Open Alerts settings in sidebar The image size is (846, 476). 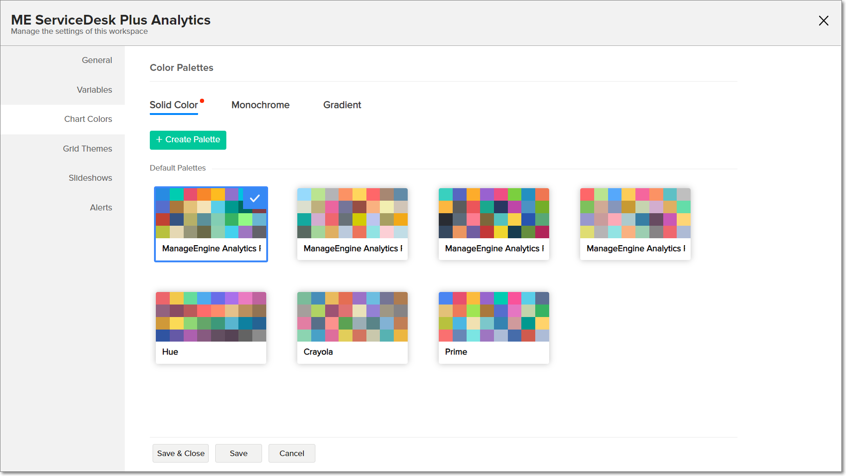tap(101, 208)
